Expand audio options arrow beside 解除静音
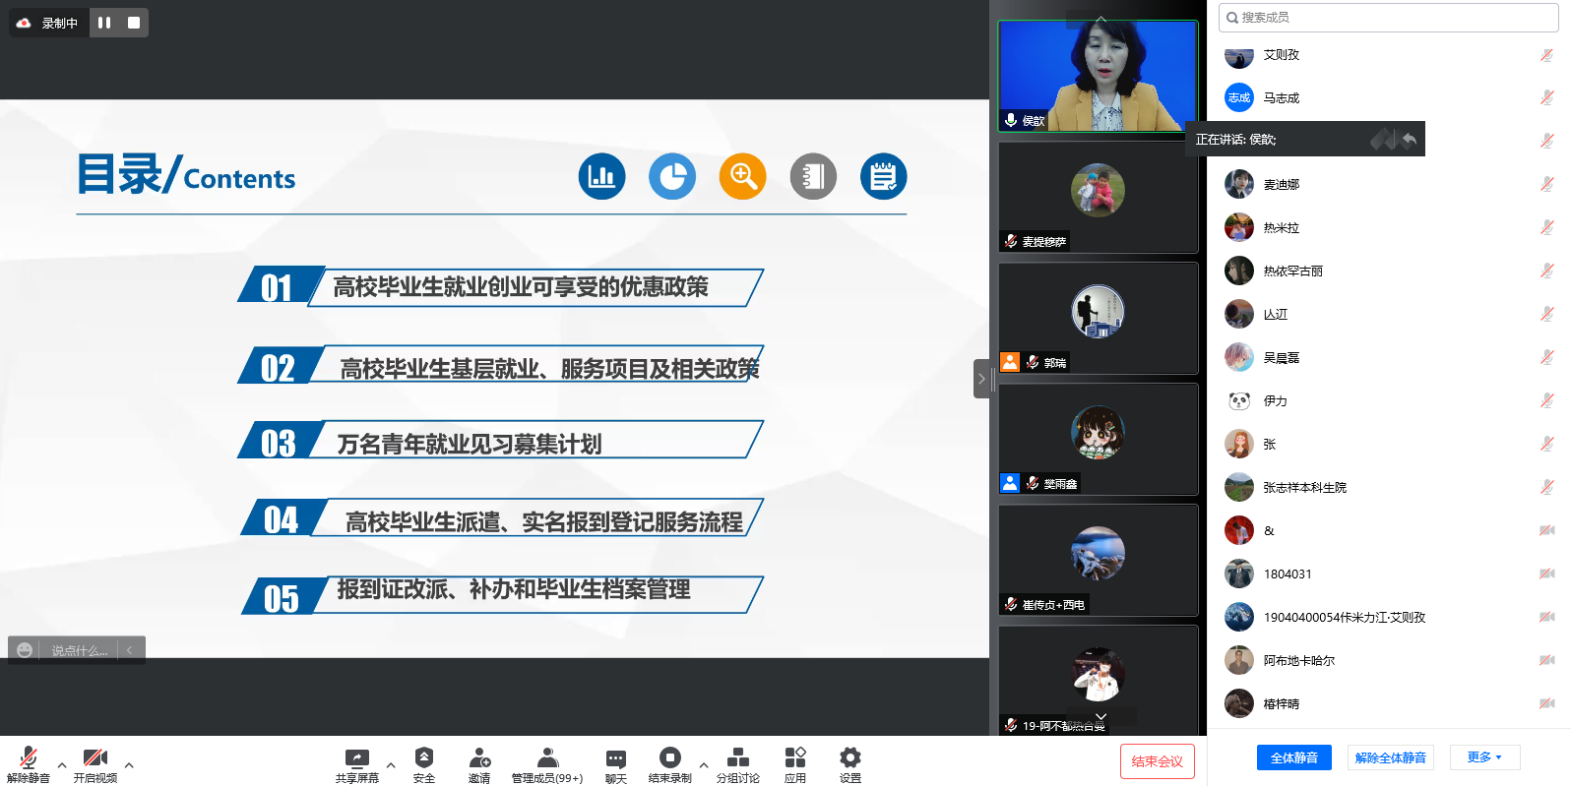The height and width of the screenshot is (786, 1571). click(62, 764)
